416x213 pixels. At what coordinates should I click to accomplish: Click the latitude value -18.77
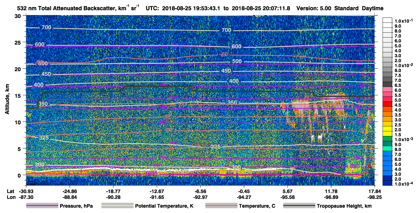(113, 192)
